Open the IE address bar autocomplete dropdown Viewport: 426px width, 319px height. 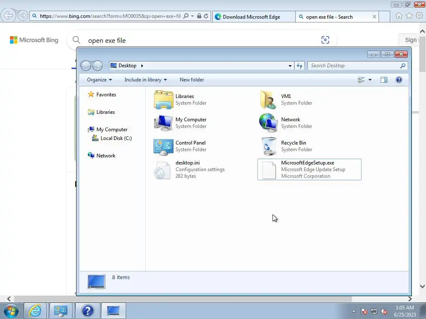click(x=192, y=16)
